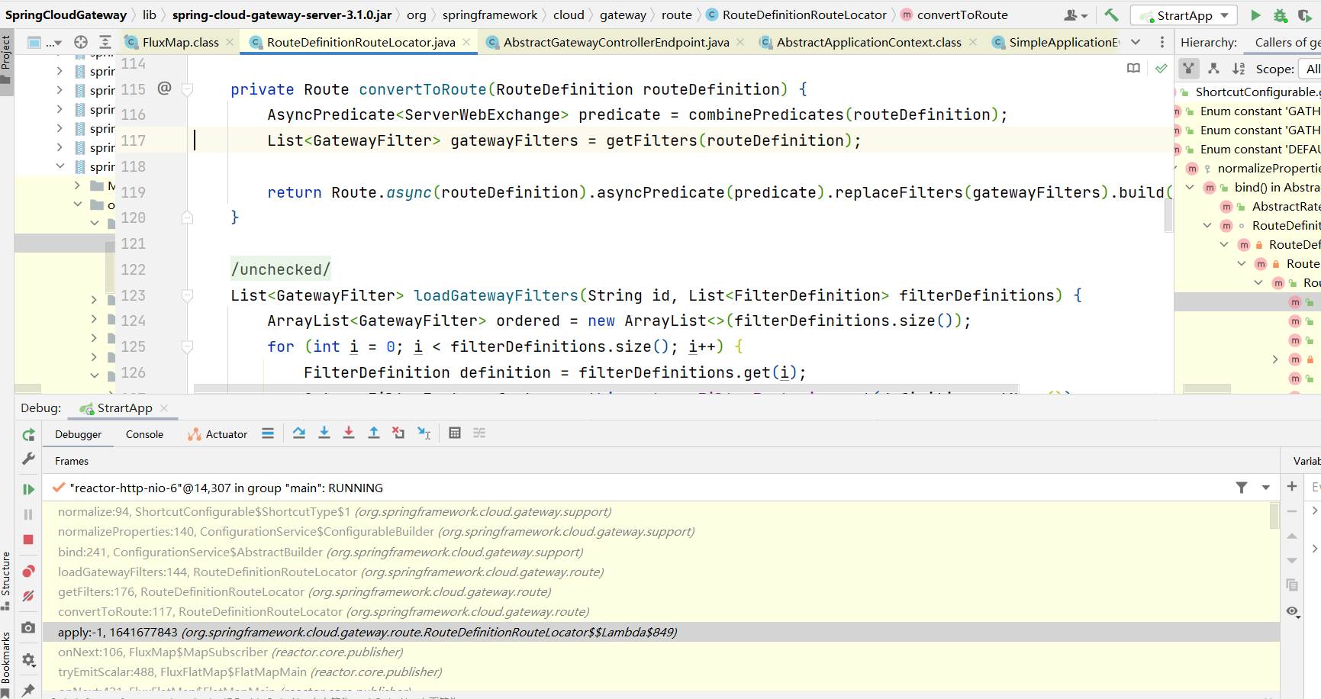
Task: Open the Hierarchy Scope combo box
Action: (1311, 69)
